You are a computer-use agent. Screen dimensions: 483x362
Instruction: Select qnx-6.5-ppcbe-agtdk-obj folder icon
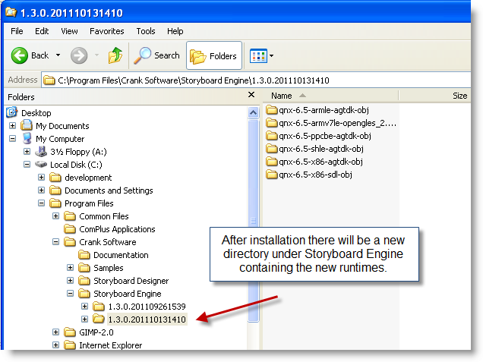(272, 136)
